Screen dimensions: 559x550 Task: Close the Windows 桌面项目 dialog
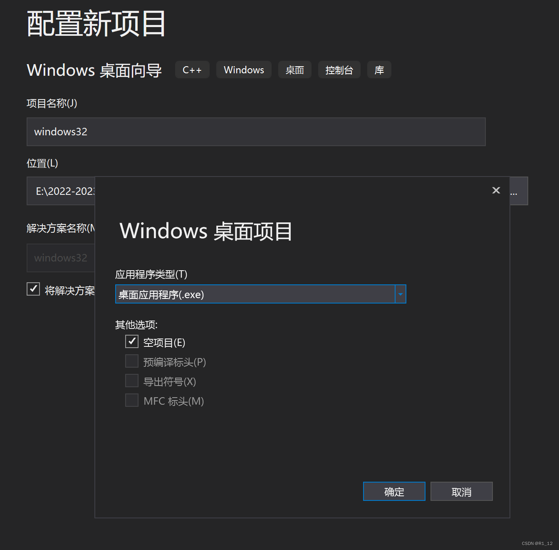[496, 190]
